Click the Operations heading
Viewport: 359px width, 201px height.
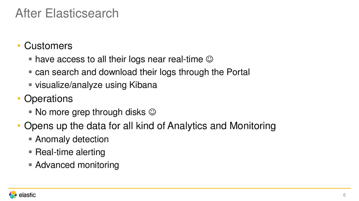click(48, 99)
